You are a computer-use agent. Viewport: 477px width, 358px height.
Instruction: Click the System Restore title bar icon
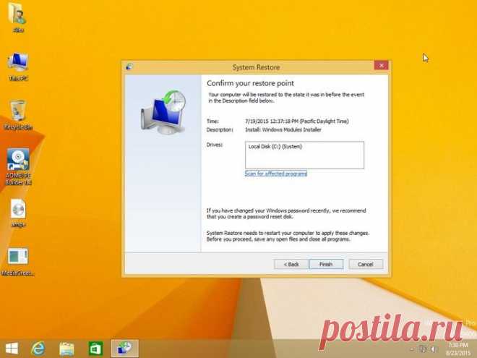[x=129, y=67]
